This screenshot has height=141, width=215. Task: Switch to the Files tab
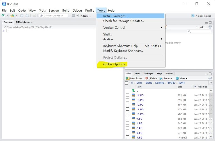pos(128,74)
